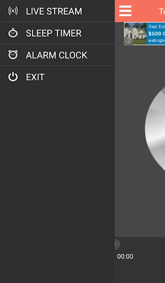Tap the Exit power icon
Viewport: 165px width, 283px height.
[13, 77]
